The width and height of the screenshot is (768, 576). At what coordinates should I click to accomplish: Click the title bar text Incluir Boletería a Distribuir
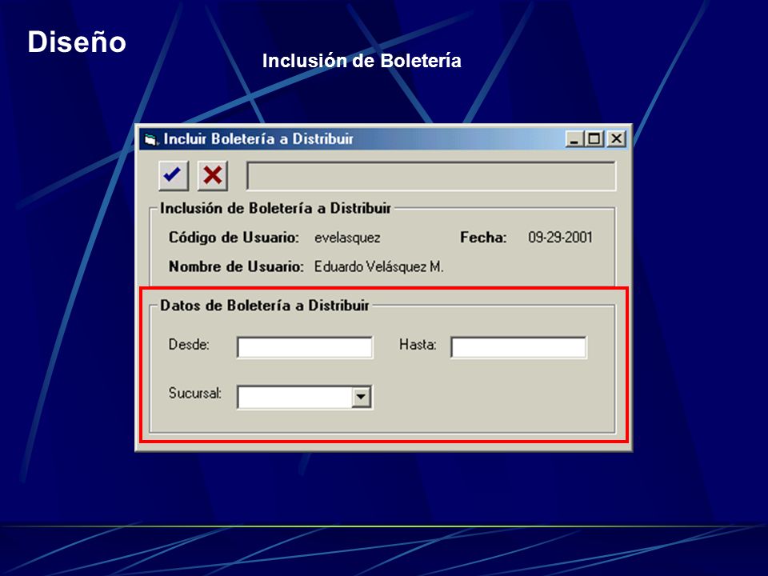[258, 139]
